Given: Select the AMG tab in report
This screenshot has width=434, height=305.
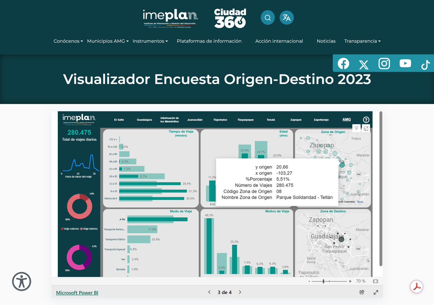Looking at the screenshot, I should 346,119.
